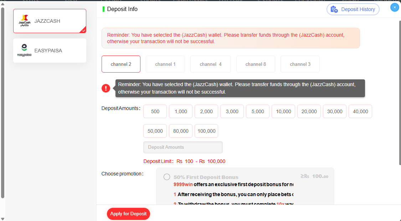Image resolution: width=401 pixels, height=221 pixels.
Task: Click the JazzCash logo icon
Action: point(25,21)
